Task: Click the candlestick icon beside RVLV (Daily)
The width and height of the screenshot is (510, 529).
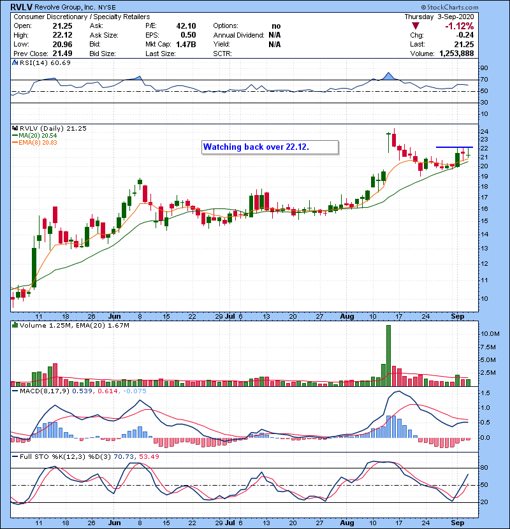Action: click(15, 128)
